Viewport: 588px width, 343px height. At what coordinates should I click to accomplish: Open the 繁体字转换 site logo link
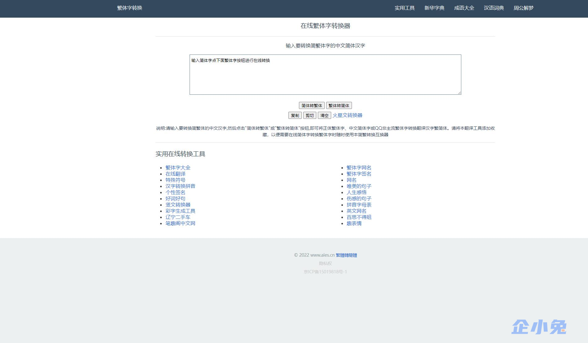click(x=129, y=8)
